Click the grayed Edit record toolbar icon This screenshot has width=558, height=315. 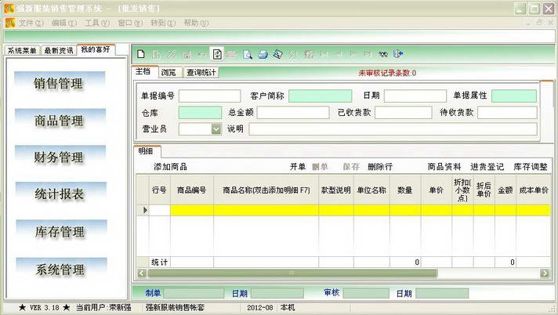156,54
